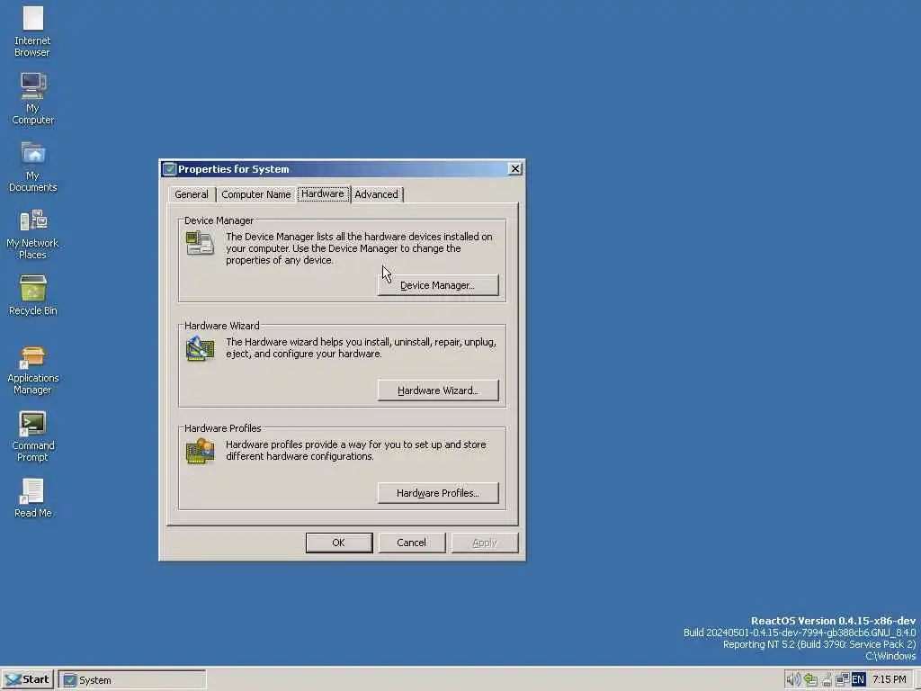Viewport: 921px width, 691px height.
Task: Click the Hardware Wizard section icon
Action: point(201,348)
